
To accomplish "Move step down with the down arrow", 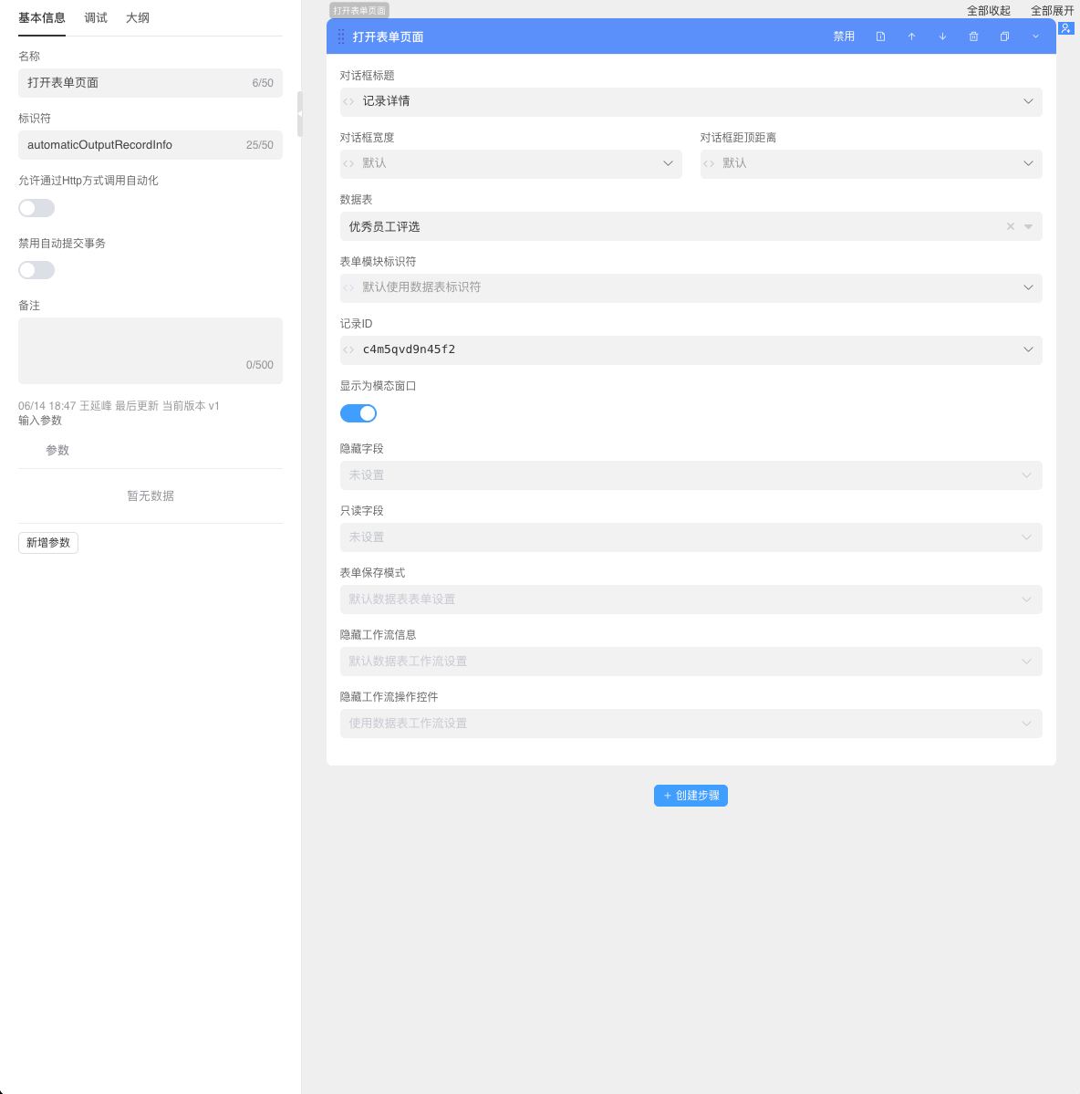I will [942, 36].
